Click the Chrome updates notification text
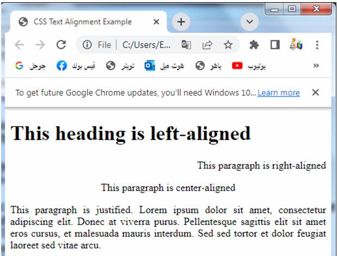 click(136, 93)
